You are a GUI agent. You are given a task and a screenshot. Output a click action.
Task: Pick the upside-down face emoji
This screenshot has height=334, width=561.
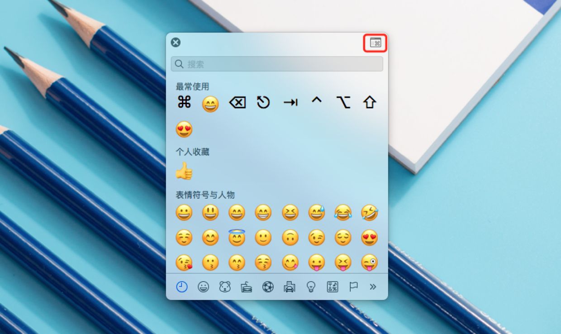point(290,238)
